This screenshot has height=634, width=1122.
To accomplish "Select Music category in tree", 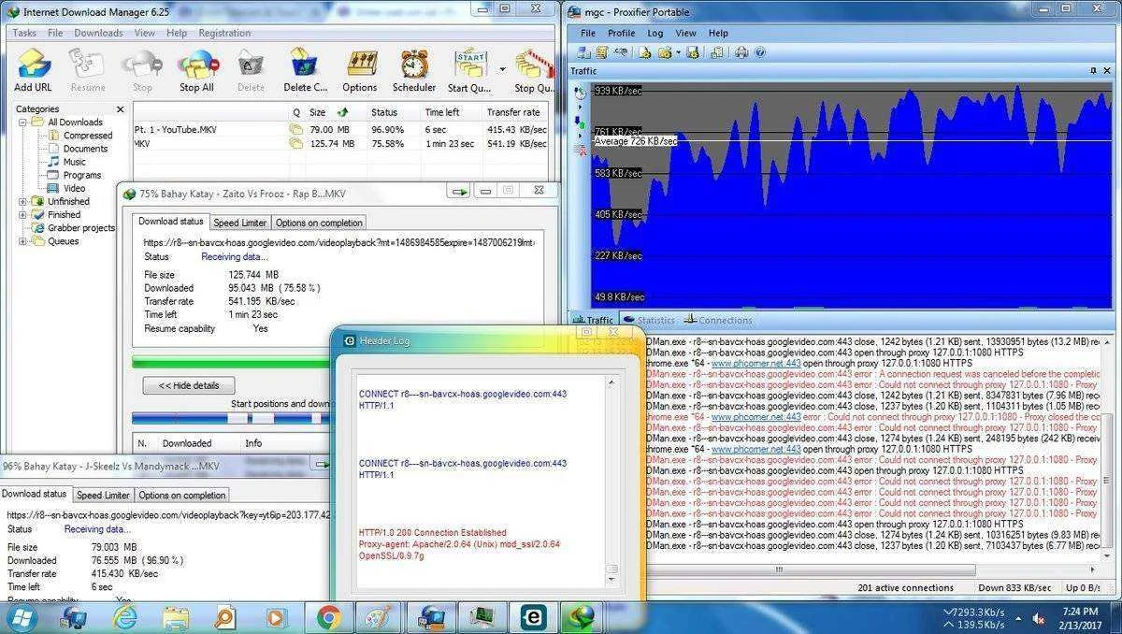I will 74,162.
